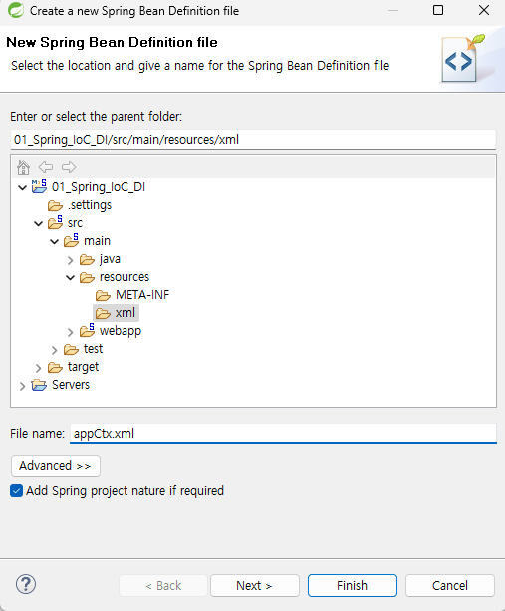The image size is (505, 611).
Task: Click the Forward arrow in folder toolbar
Action: [x=69, y=167]
